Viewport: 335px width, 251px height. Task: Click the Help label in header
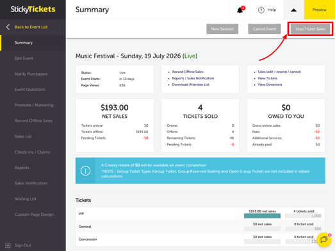272,10
